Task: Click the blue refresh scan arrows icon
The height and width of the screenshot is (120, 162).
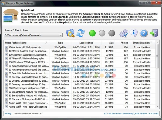Action: (x=81, y=33)
